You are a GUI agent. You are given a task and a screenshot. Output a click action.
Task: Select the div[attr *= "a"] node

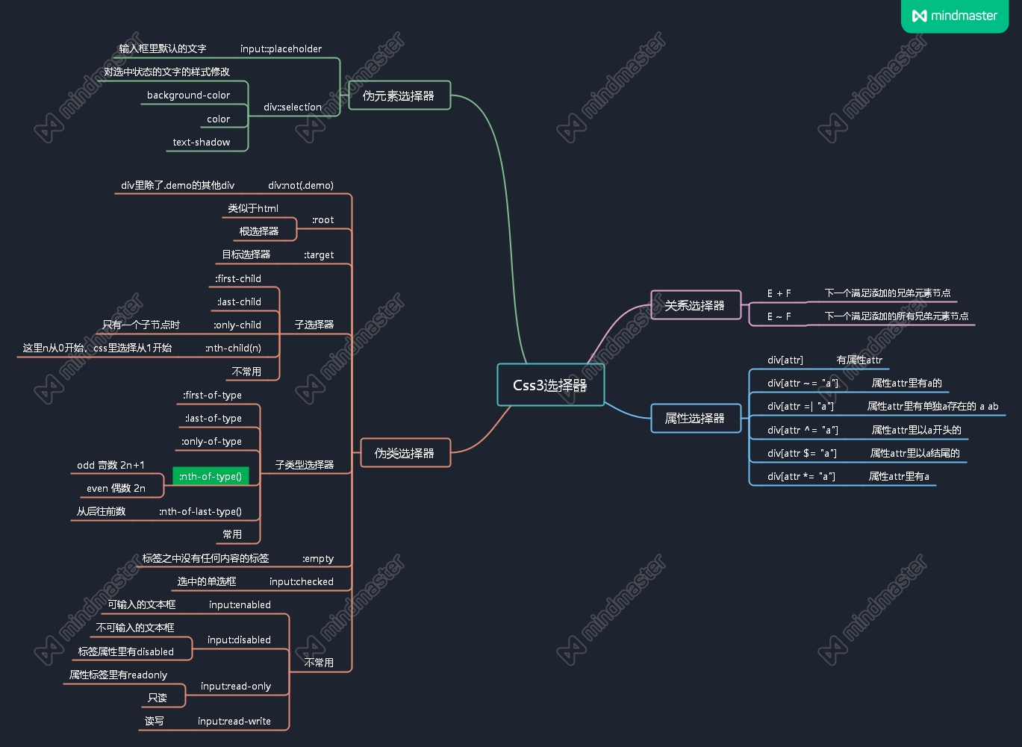802,477
